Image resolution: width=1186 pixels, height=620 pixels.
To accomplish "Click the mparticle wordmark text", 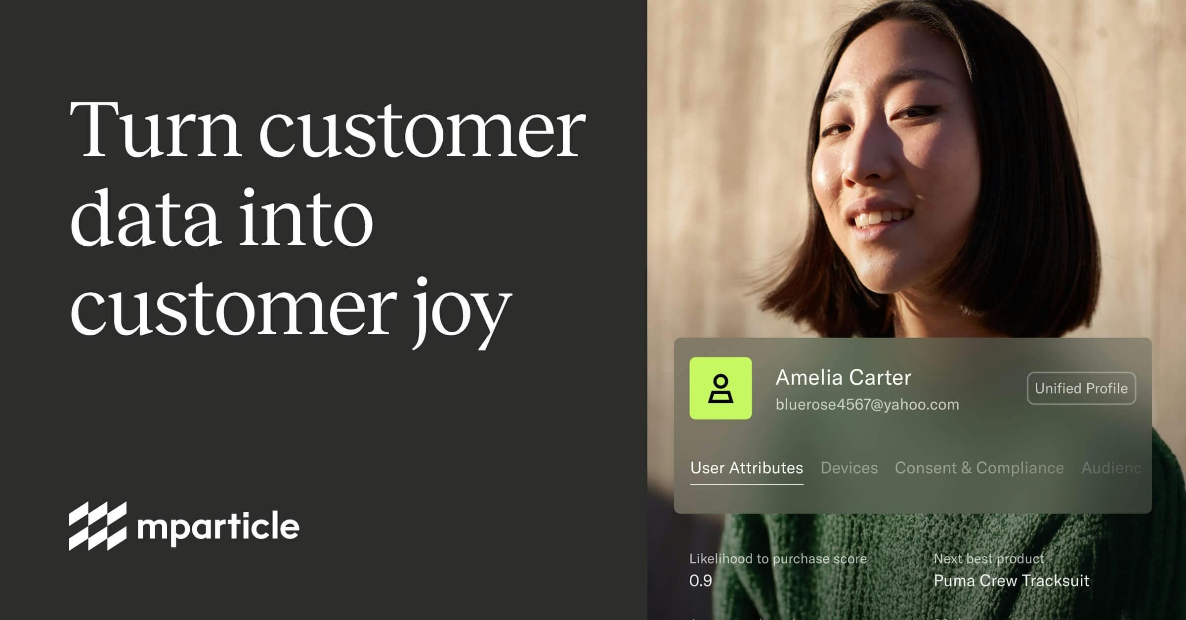I will 218,528.
